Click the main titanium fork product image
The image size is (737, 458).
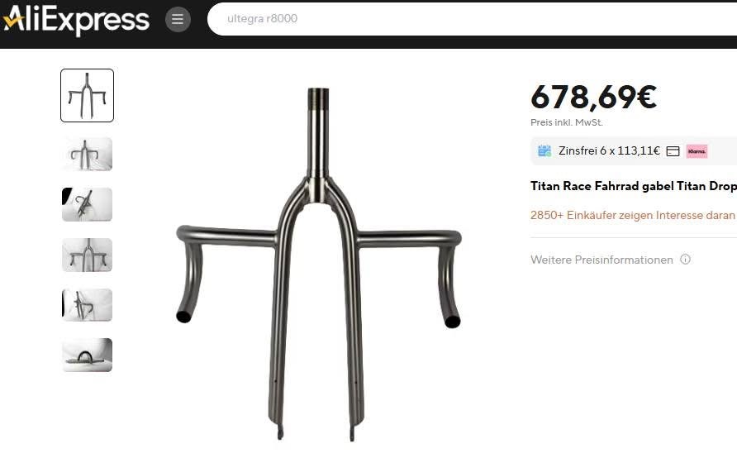click(x=319, y=265)
